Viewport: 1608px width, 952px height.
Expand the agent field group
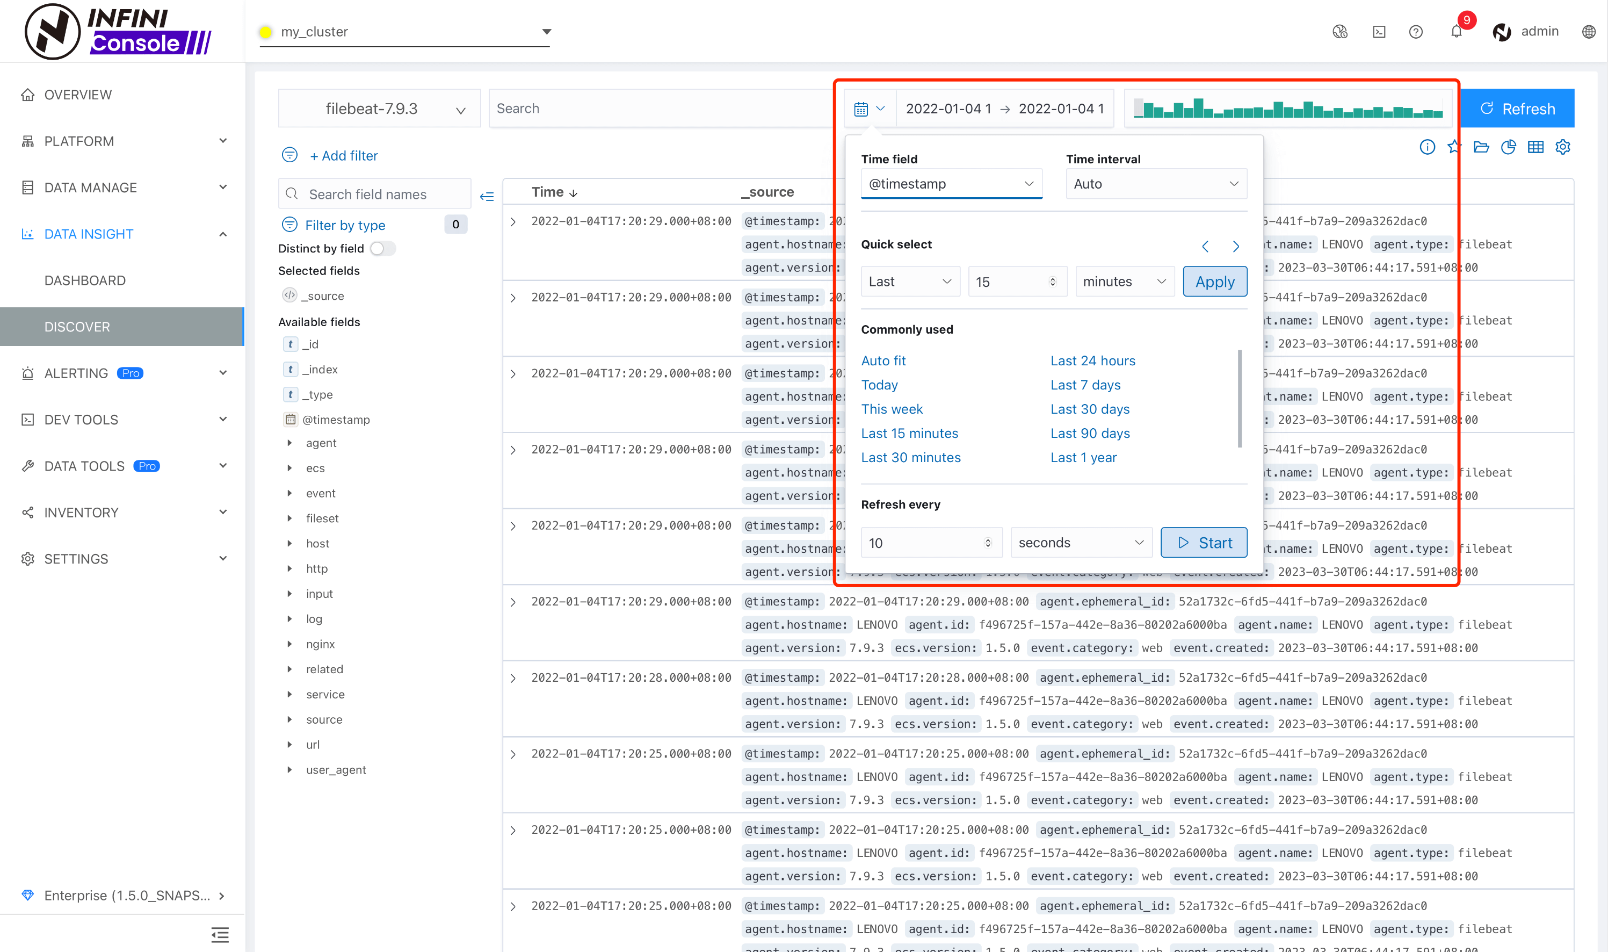pyautogui.click(x=290, y=443)
